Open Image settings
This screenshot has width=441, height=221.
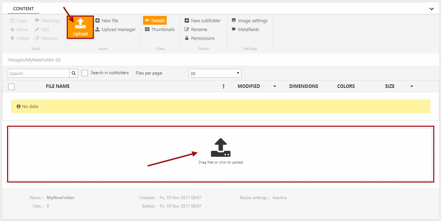click(x=249, y=21)
